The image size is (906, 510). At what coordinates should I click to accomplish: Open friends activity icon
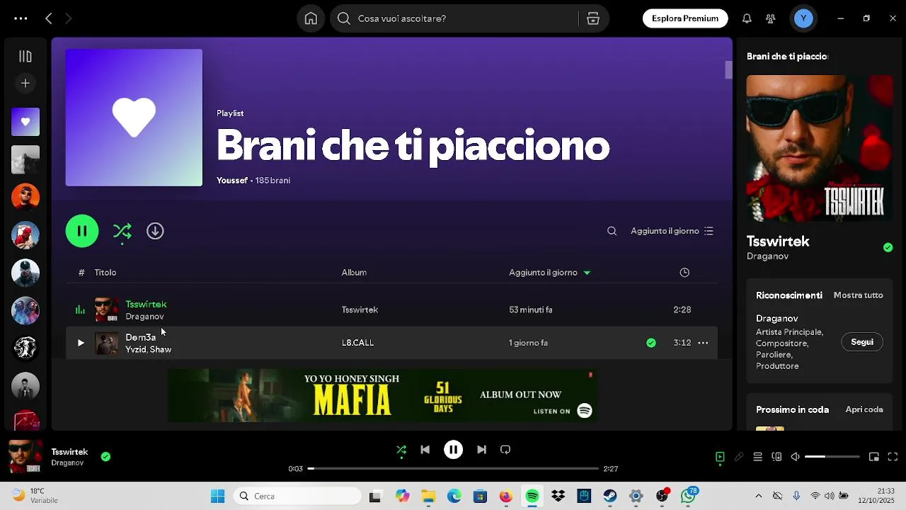point(771,18)
